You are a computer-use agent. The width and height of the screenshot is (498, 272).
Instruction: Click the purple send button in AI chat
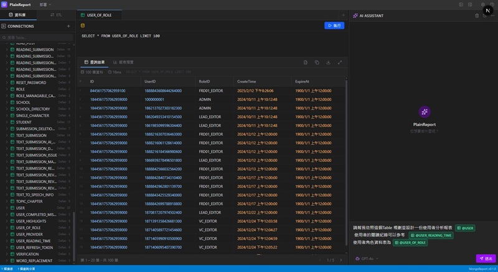(486, 258)
